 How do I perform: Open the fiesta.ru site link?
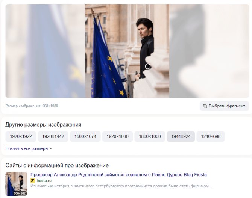tap(44, 181)
